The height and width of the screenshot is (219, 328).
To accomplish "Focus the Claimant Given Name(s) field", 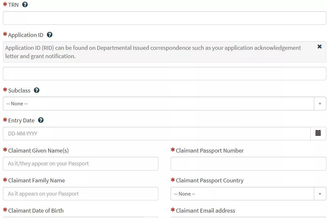I will click(x=81, y=163).
